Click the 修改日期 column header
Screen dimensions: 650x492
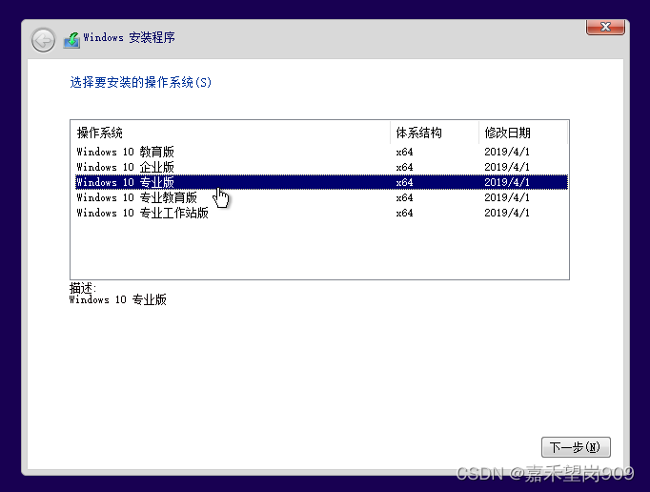(x=523, y=133)
